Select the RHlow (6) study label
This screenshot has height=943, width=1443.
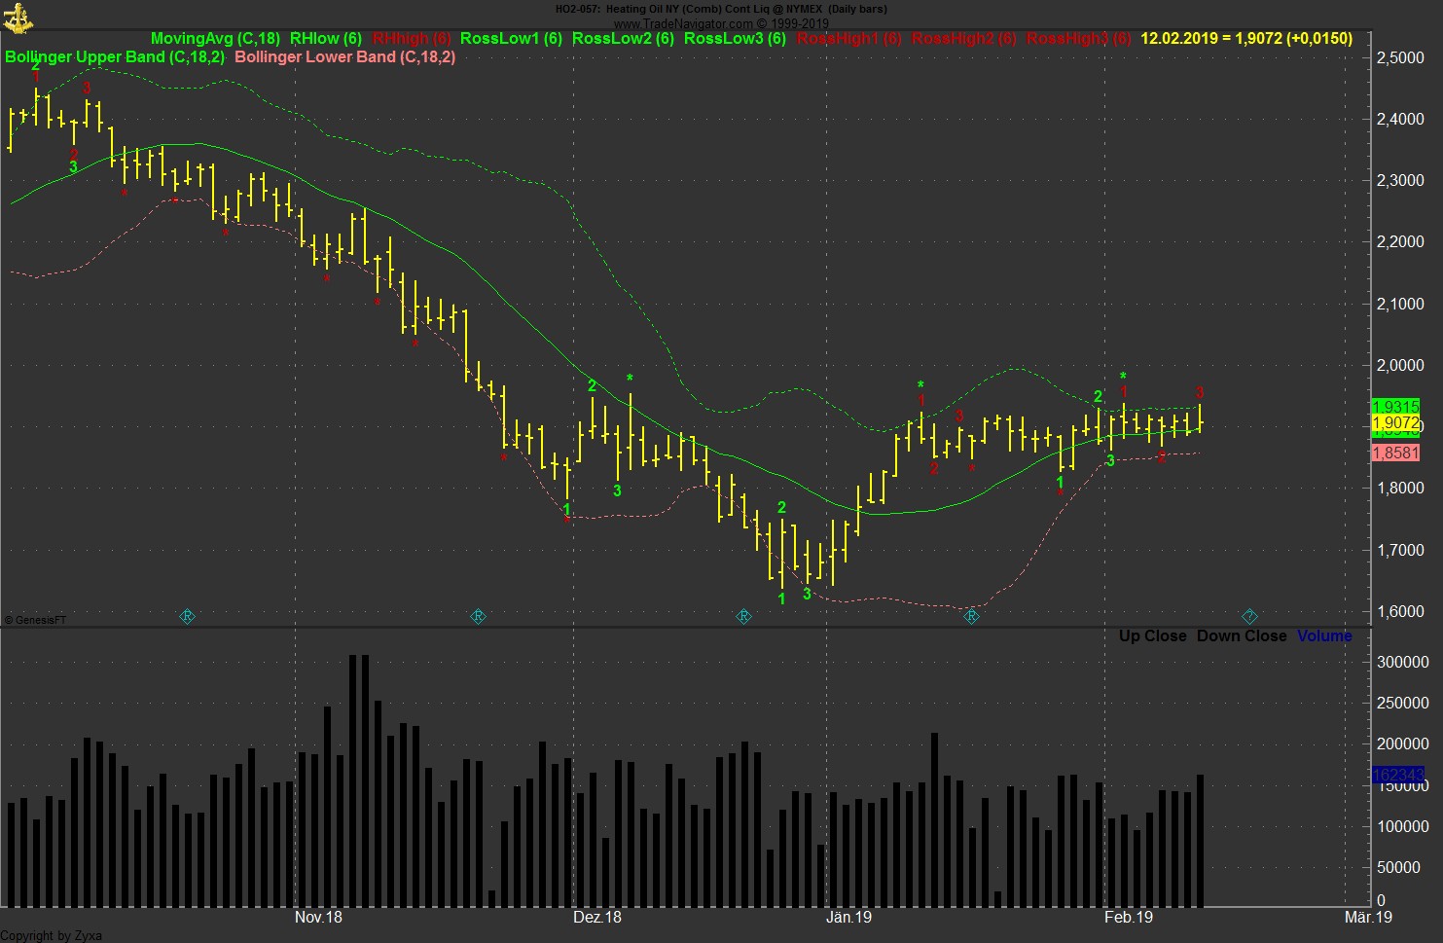pos(325,39)
